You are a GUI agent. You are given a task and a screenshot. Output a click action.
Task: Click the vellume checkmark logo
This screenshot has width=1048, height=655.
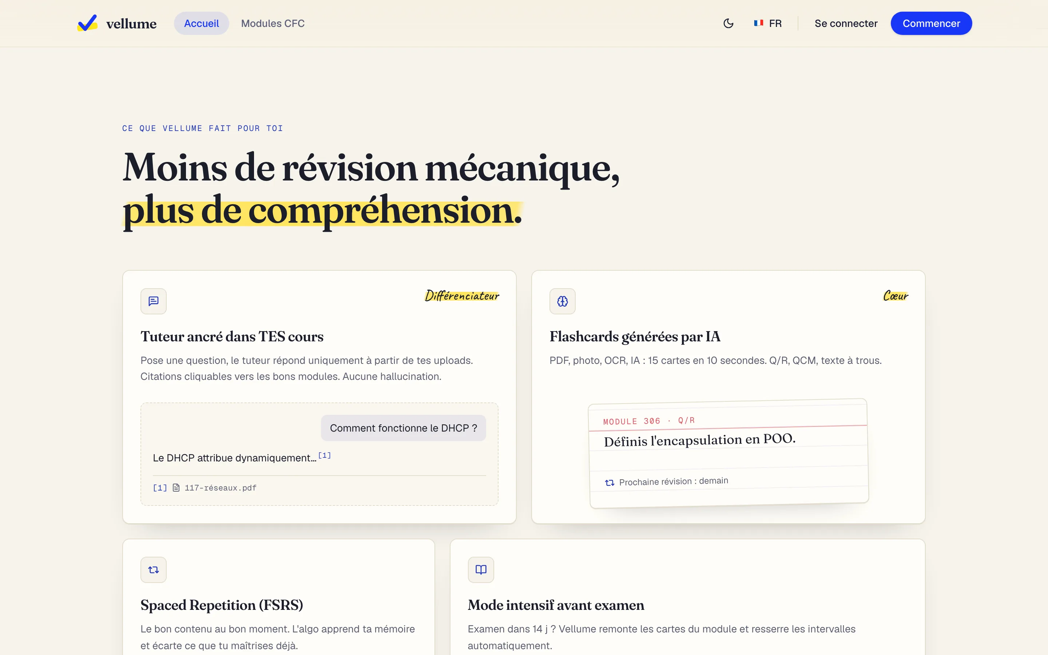tap(87, 23)
